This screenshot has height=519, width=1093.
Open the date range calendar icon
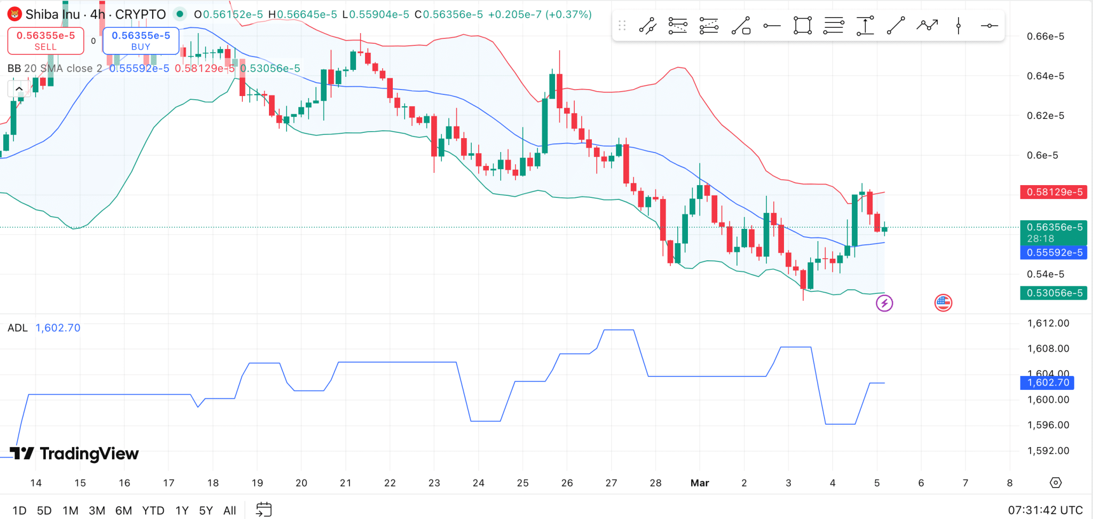[x=264, y=510]
